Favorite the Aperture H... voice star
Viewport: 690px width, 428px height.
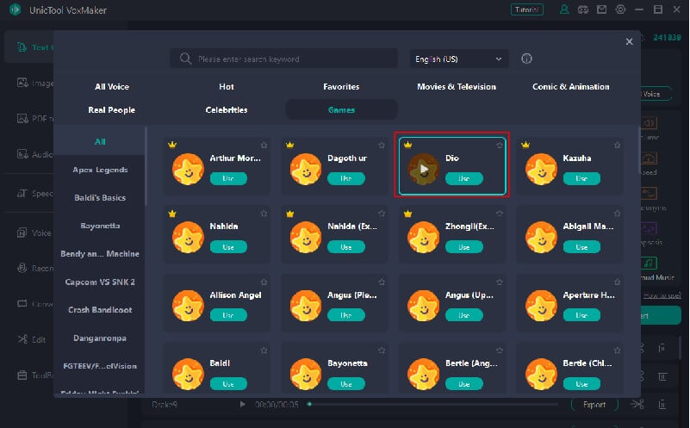tap(617, 282)
